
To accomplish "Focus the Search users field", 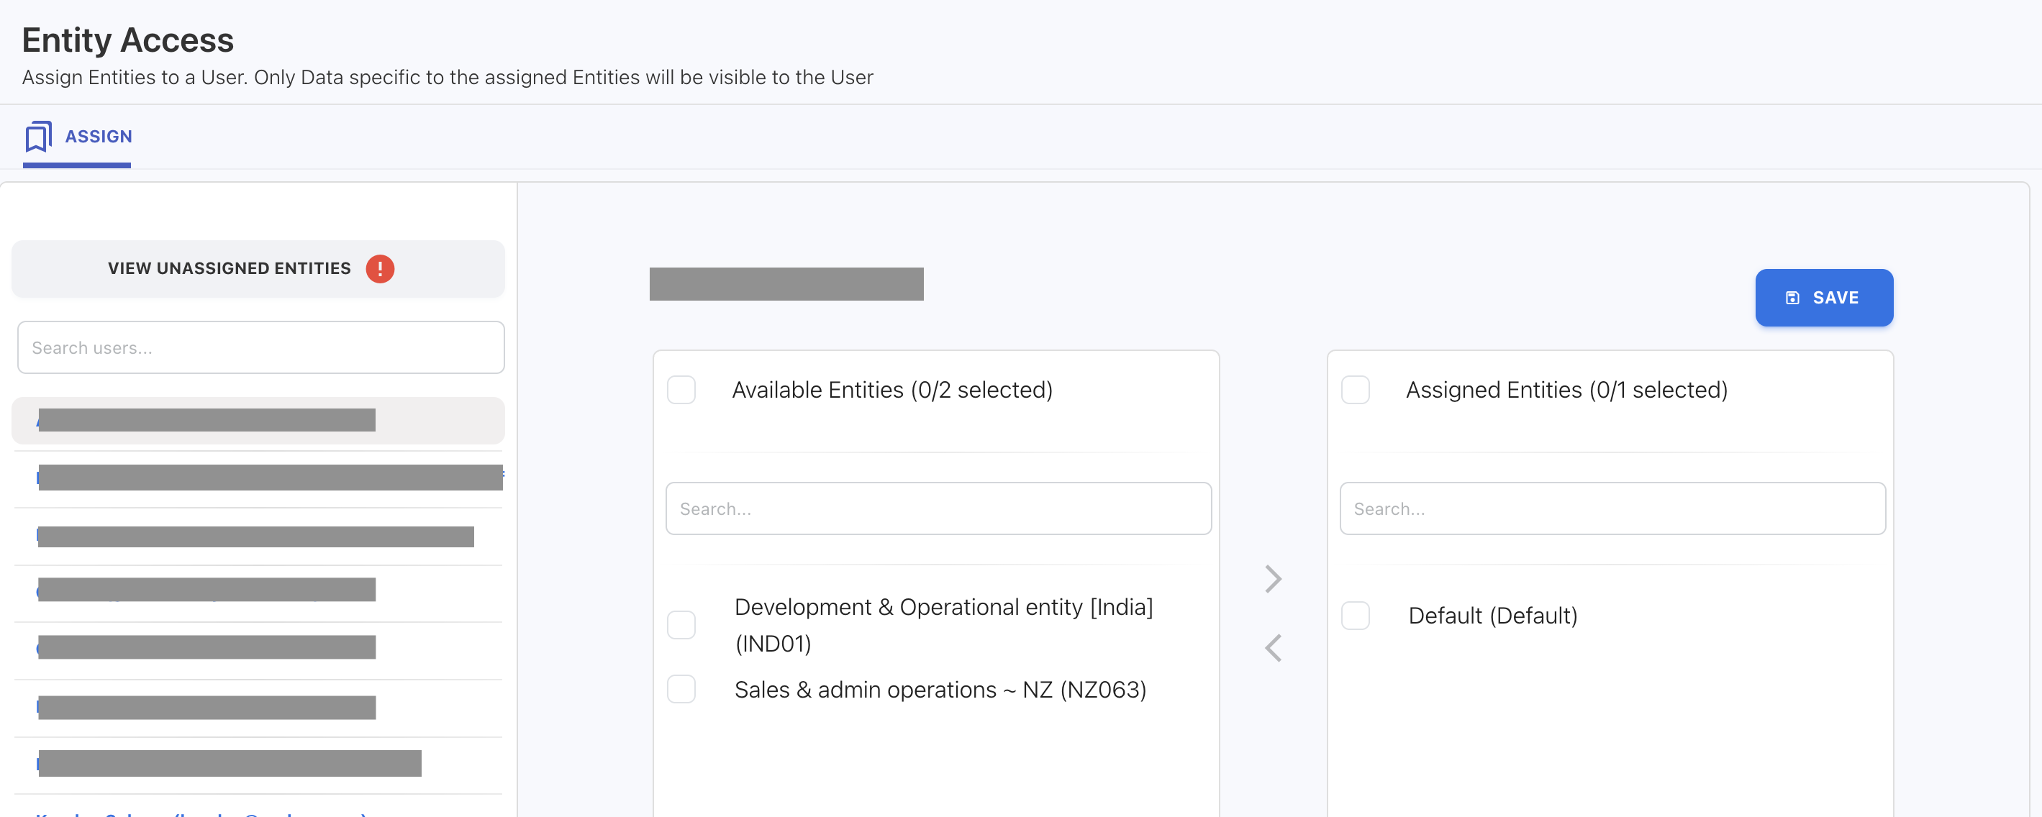I will coord(260,348).
